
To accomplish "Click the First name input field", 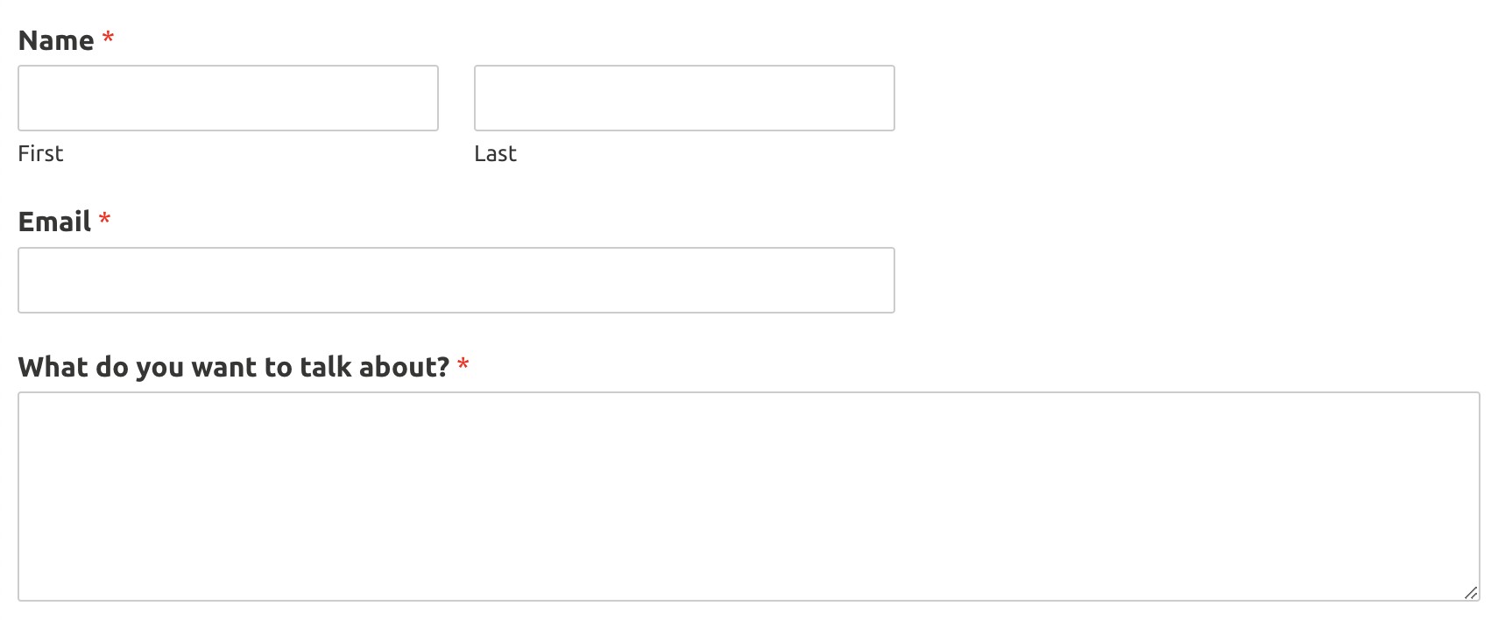I will pyautogui.click(x=228, y=98).
